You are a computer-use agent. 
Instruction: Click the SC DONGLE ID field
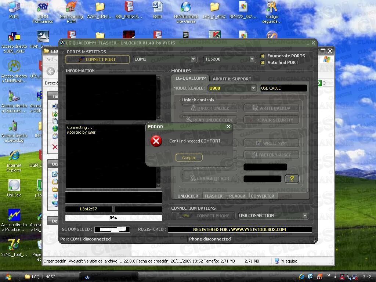point(112,229)
